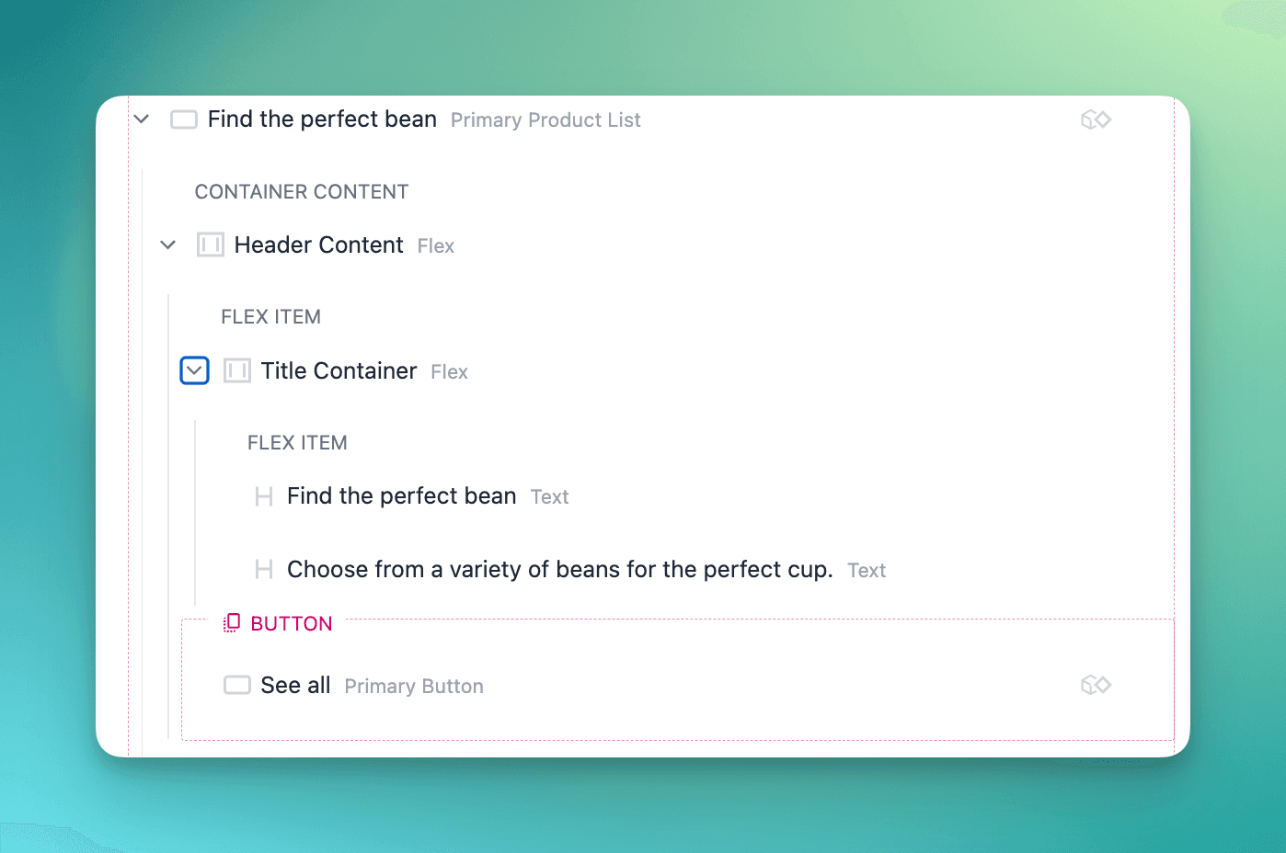Screen dimensions: 1286x853
Task: Click the pink BUTTON slot label
Action: (291, 624)
